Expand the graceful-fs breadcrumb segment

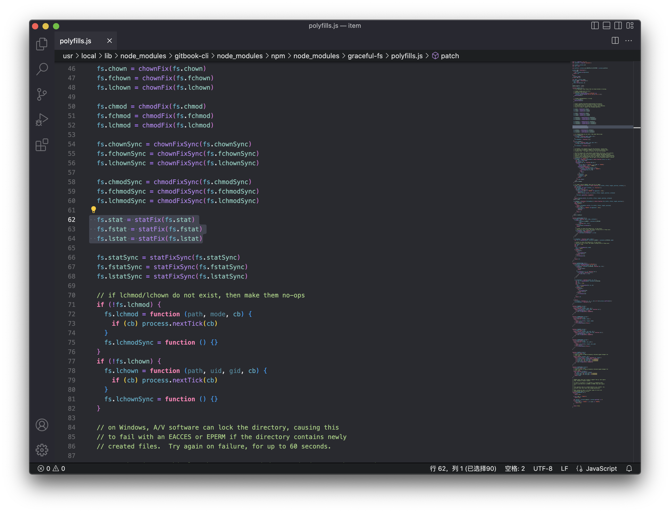coord(365,56)
